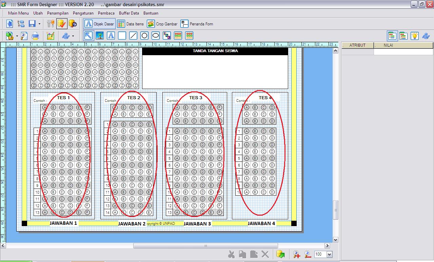This screenshot has height=262, width=434.
Task: Click the ATRIBUT column header
Action: (358, 45)
